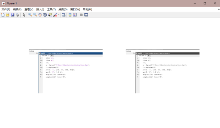Click the left subplot image
The image size is (220, 128).
66,71
